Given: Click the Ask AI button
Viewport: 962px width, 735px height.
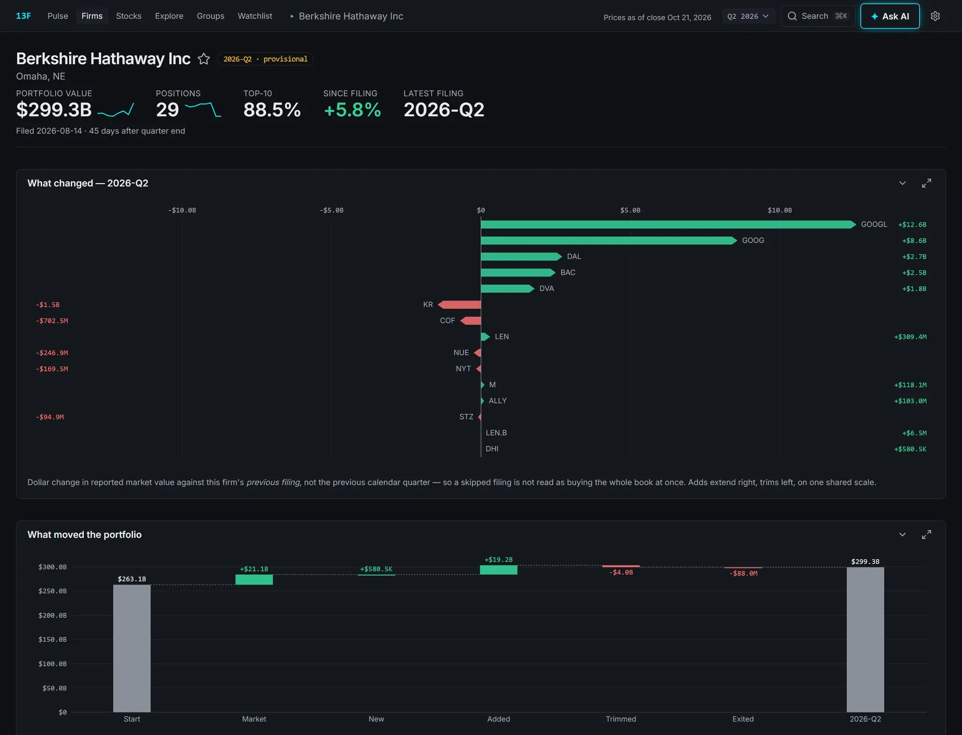Looking at the screenshot, I should coord(890,16).
